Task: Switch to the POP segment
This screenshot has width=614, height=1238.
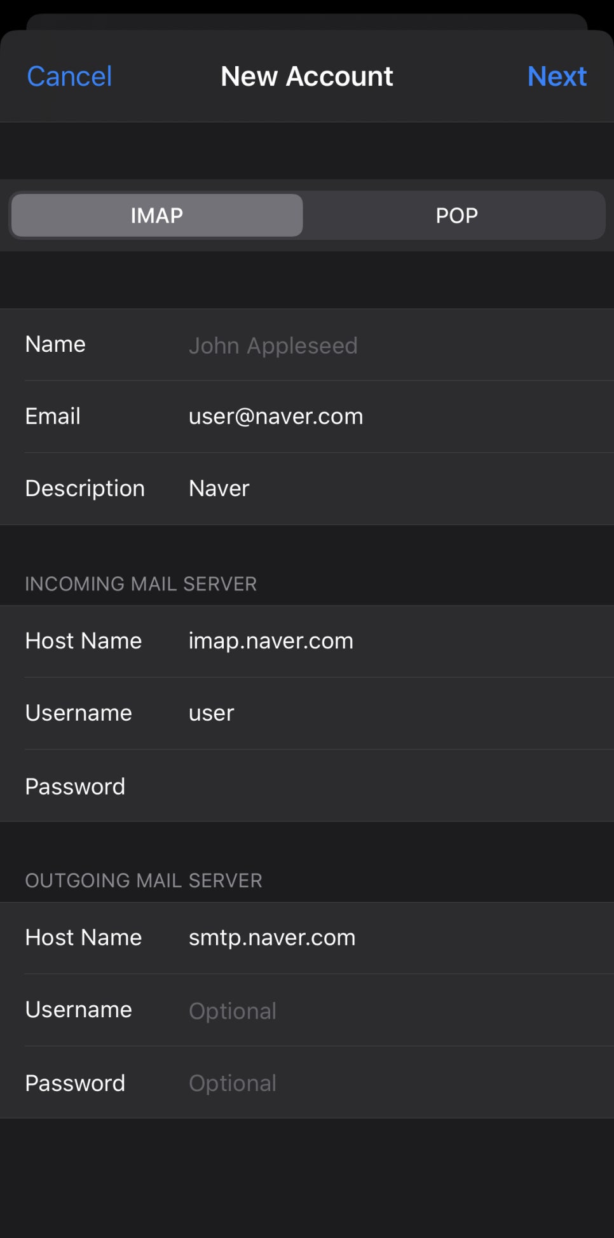Action: point(456,215)
